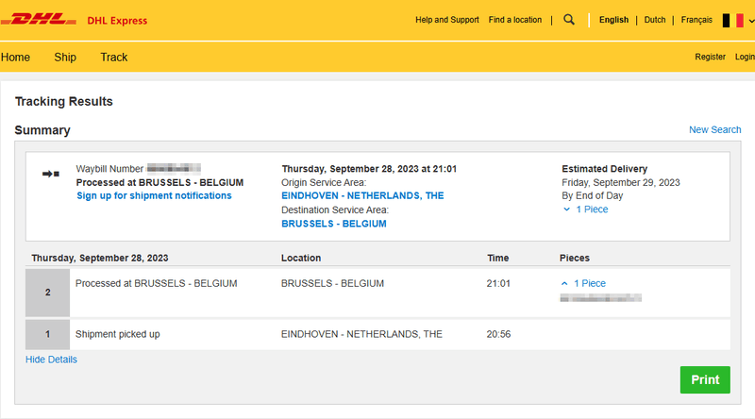Open search with the magnifying glass icon
The image size is (755, 419).
click(569, 20)
